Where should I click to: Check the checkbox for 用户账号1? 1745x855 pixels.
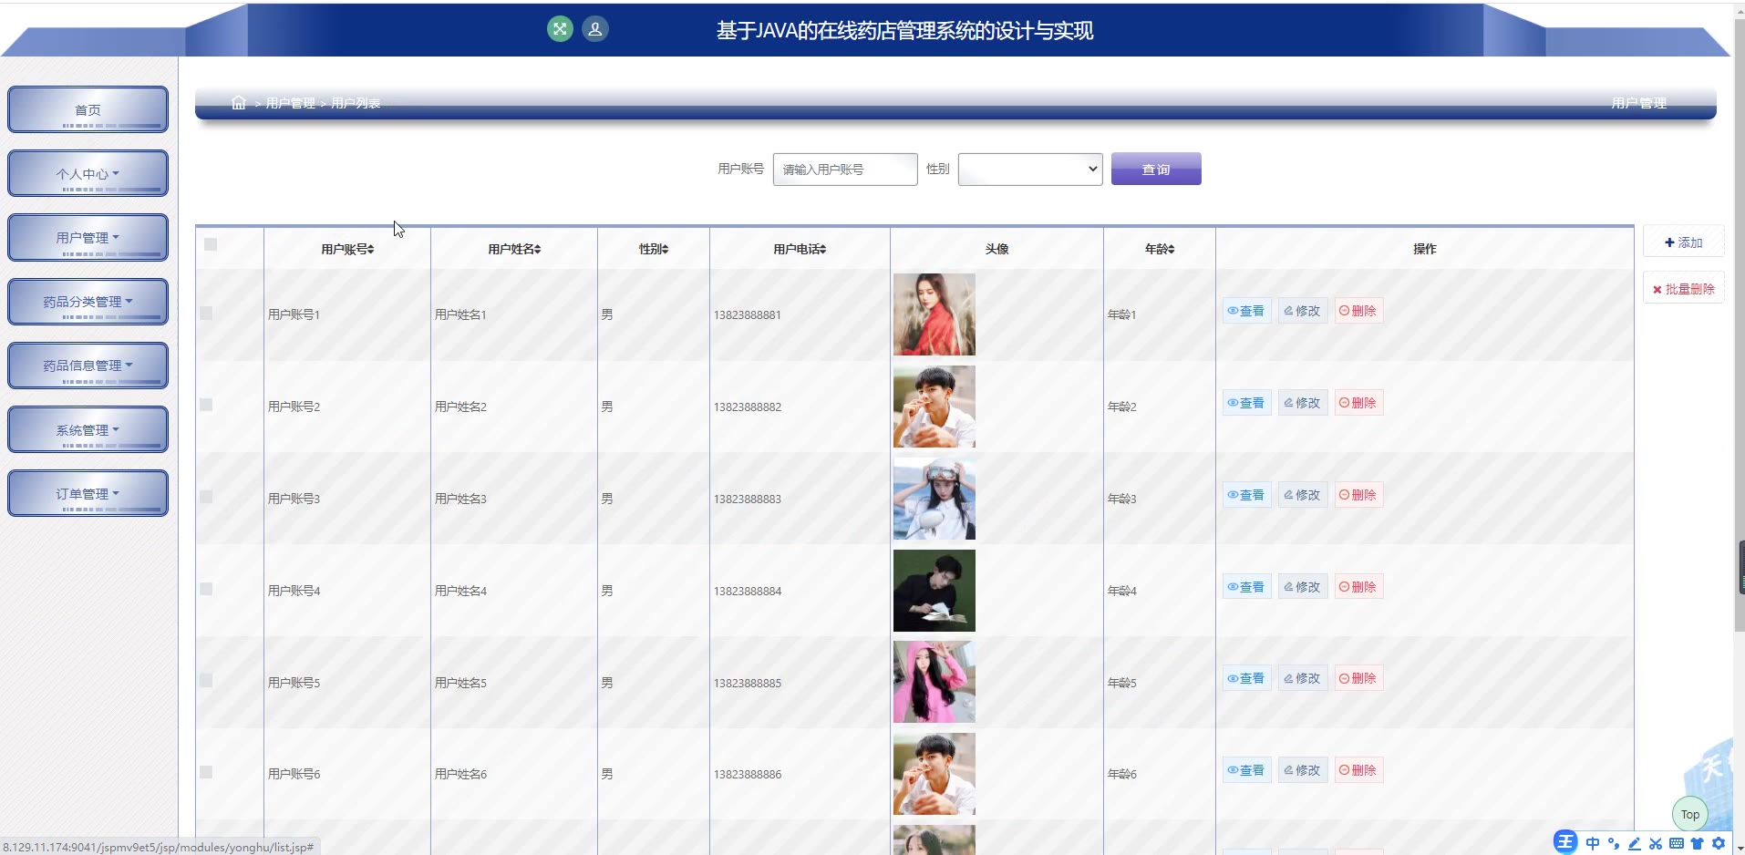pyautogui.click(x=206, y=313)
